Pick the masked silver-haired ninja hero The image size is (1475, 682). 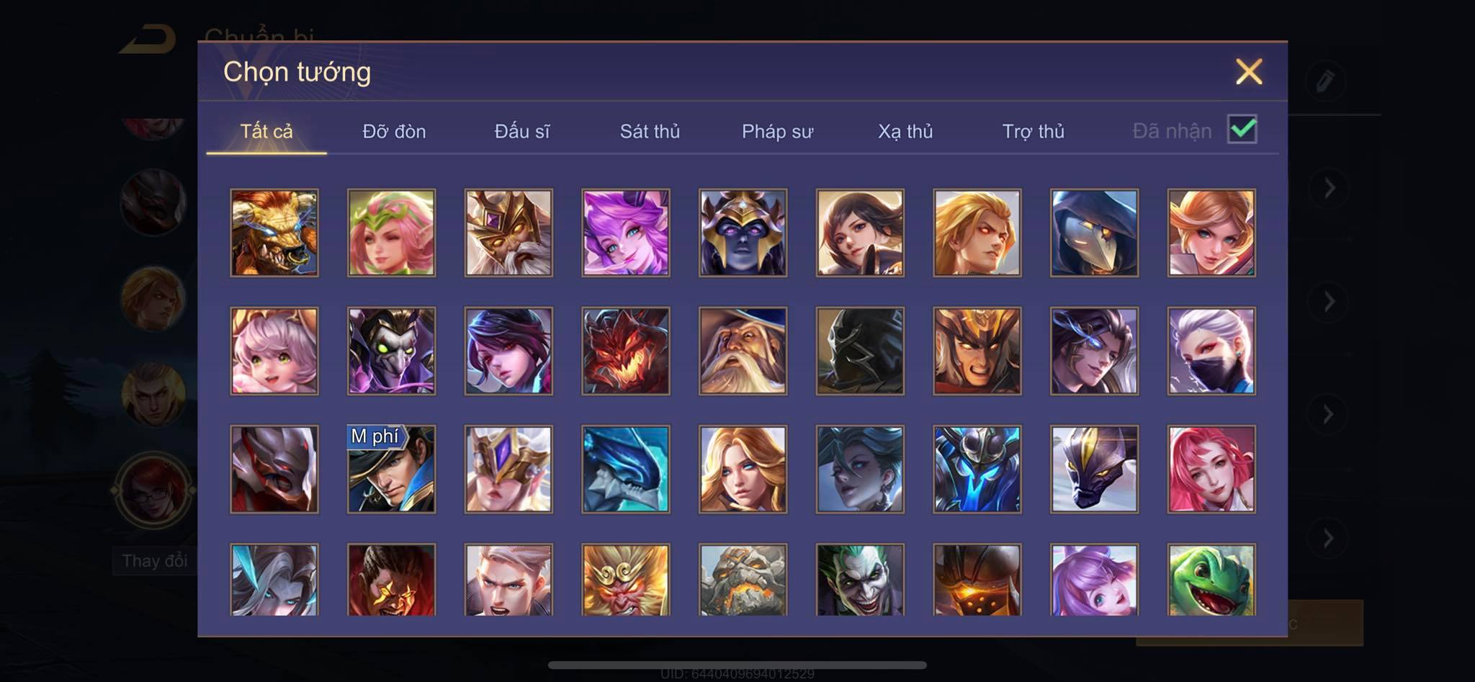1211,351
